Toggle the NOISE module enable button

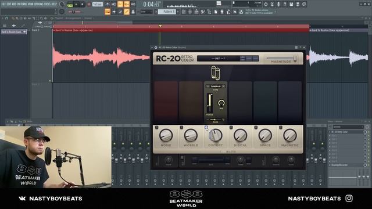[x=156, y=128]
